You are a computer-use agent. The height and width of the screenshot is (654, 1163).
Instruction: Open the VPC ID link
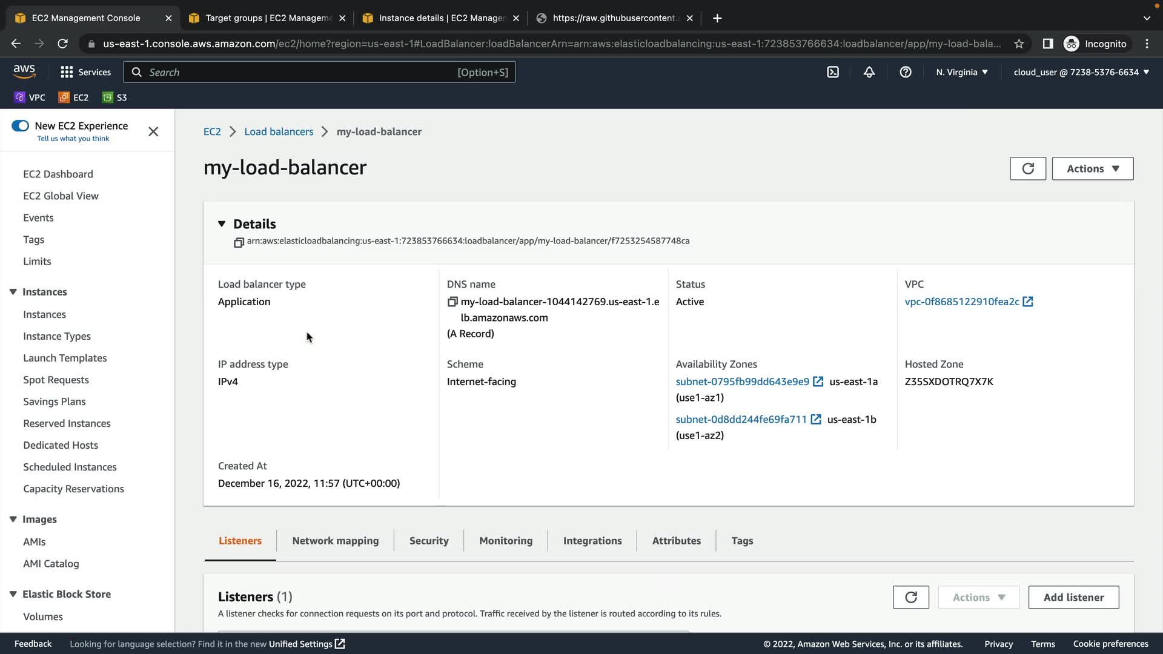(x=961, y=302)
